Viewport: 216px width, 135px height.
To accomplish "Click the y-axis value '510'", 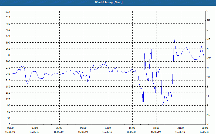I will coord(8,17).
